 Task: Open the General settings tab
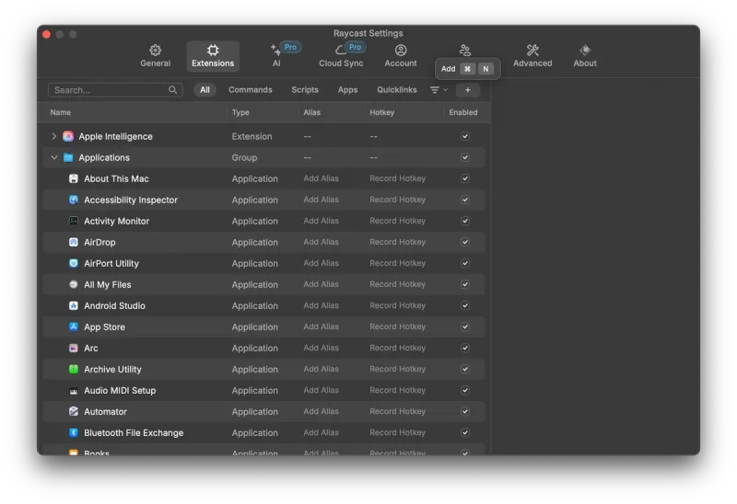pyautogui.click(x=155, y=56)
